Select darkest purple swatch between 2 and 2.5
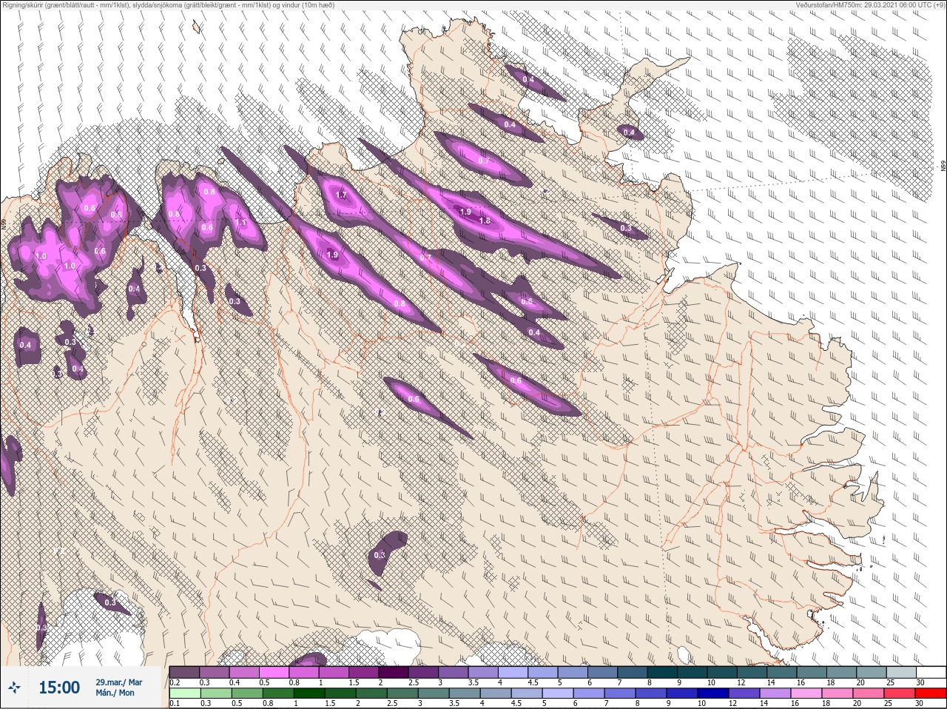Image resolution: width=947 pixels, height=709 pixels. point(394,672)
